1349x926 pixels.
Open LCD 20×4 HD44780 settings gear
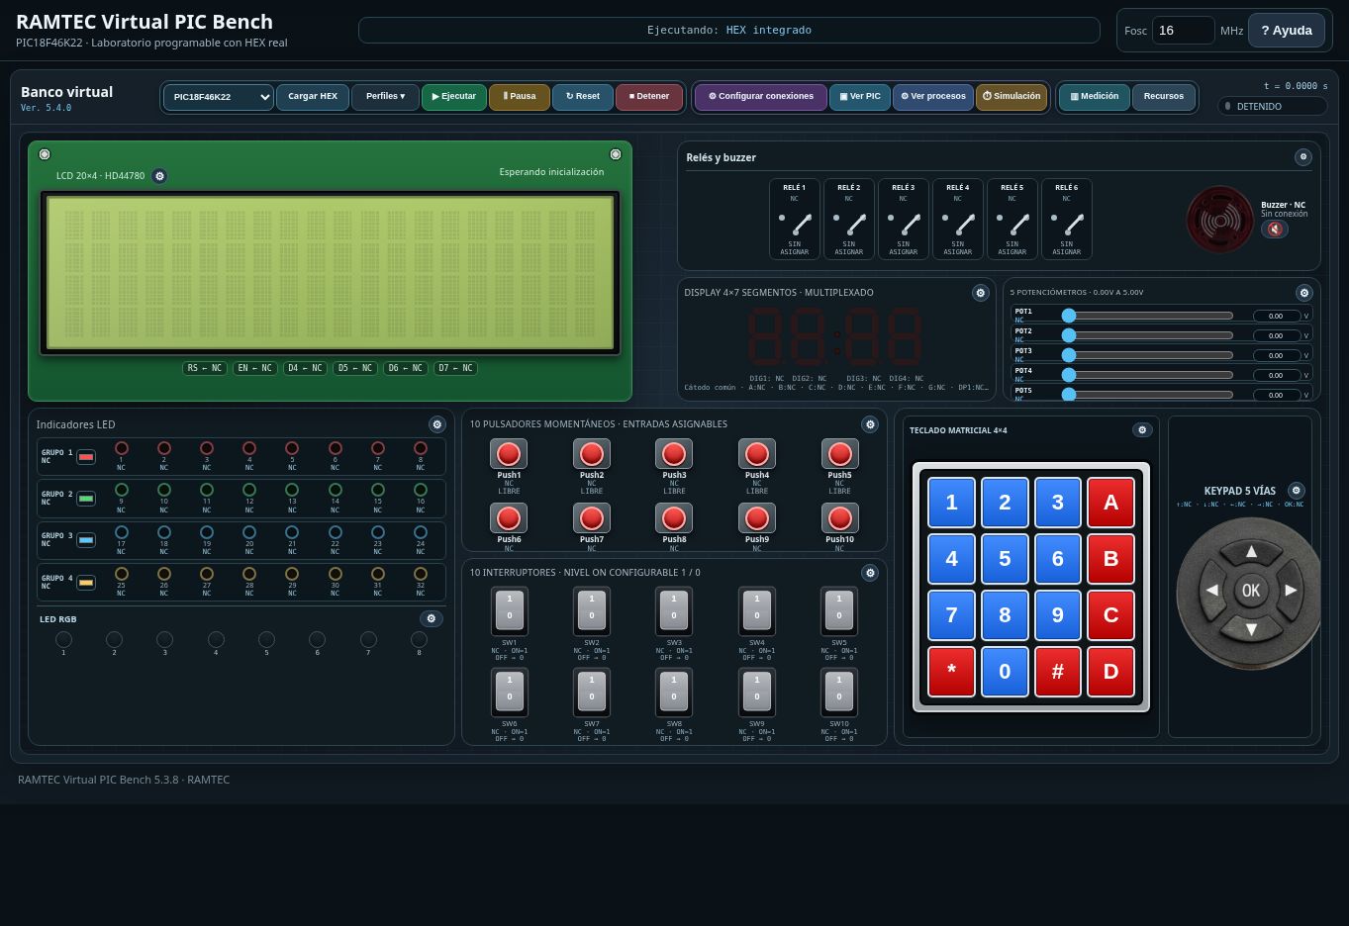point(159,176)
